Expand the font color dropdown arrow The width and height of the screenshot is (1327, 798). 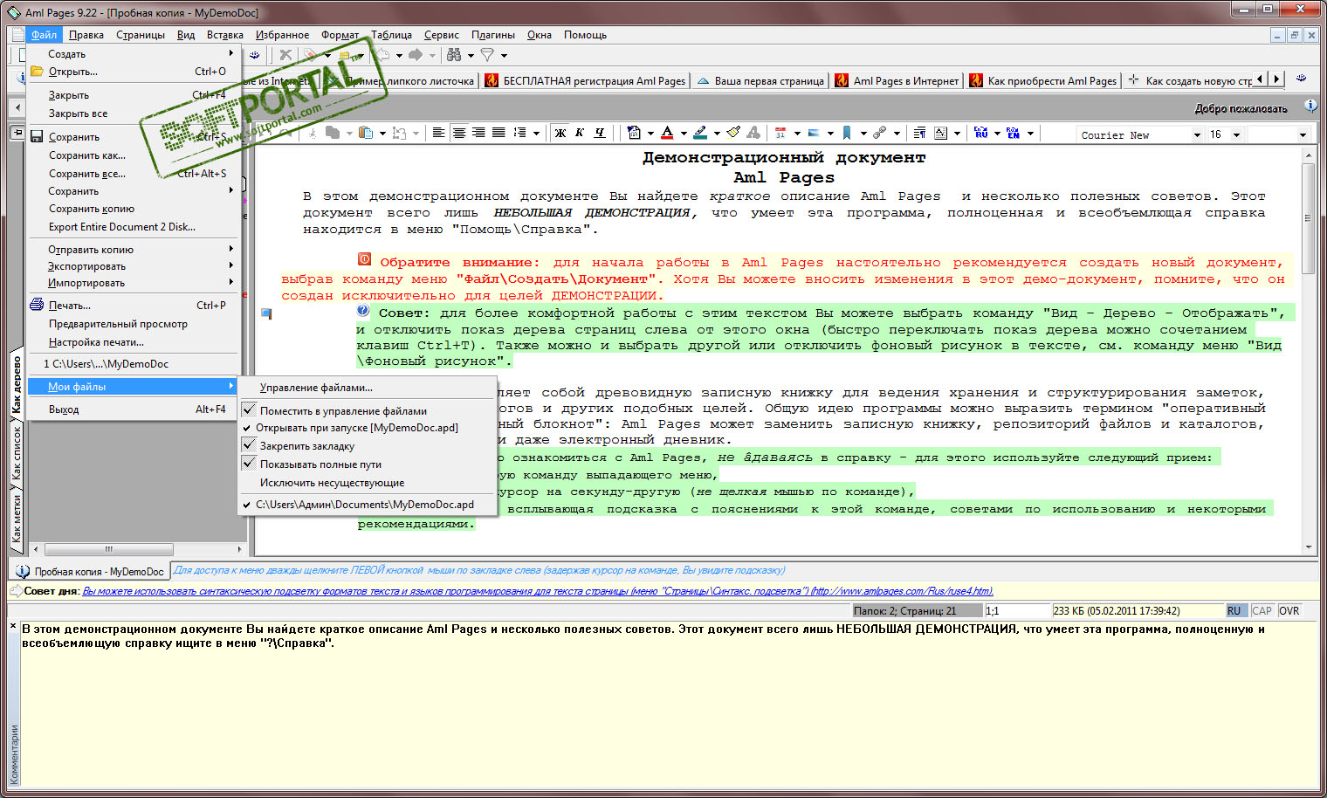684,134
